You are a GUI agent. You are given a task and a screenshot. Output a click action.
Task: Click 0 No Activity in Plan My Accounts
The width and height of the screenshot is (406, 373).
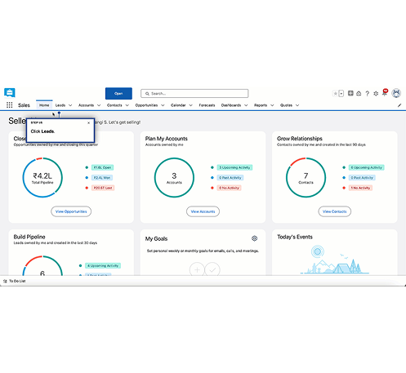pos(229,188)
